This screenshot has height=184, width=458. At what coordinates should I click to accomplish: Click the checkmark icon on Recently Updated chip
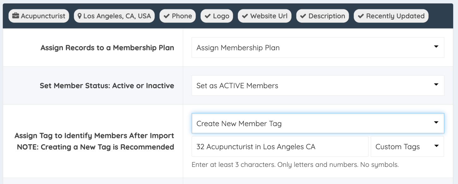point(361,16)
